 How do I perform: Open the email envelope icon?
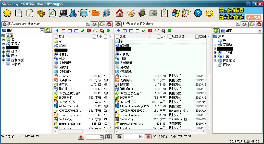click(x=131, y=13)
